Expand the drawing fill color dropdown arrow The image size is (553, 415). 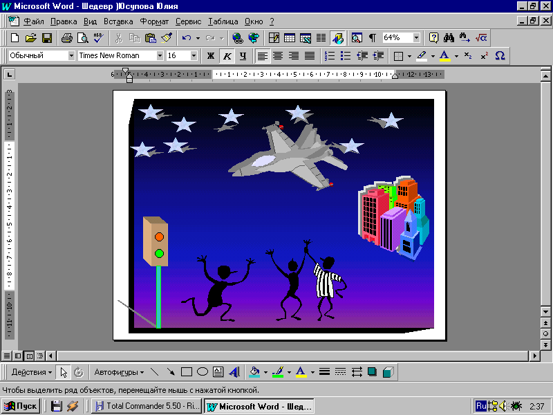click(x=265, y=372)
